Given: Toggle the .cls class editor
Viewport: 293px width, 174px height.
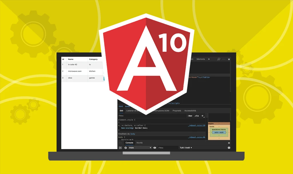Looking at the screenshot, I should (x=196, y=116).
